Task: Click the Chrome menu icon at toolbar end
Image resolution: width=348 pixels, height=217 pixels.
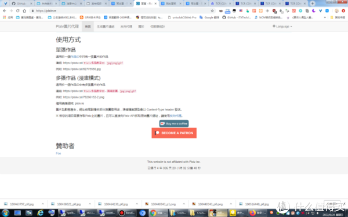Action: click(x=343, y=10)
